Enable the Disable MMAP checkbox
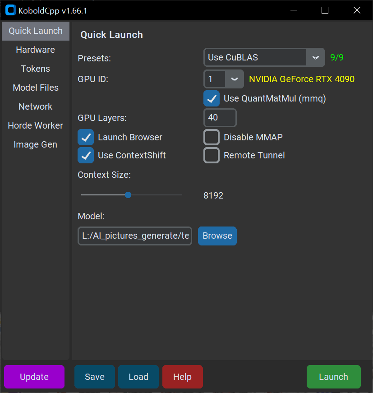The height and width of the screenshot is (393, 373). pyautogui.click(x=212, y=137)
